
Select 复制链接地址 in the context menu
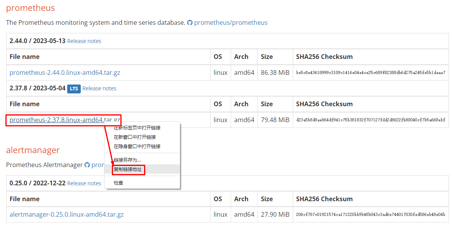click(143, 169)
